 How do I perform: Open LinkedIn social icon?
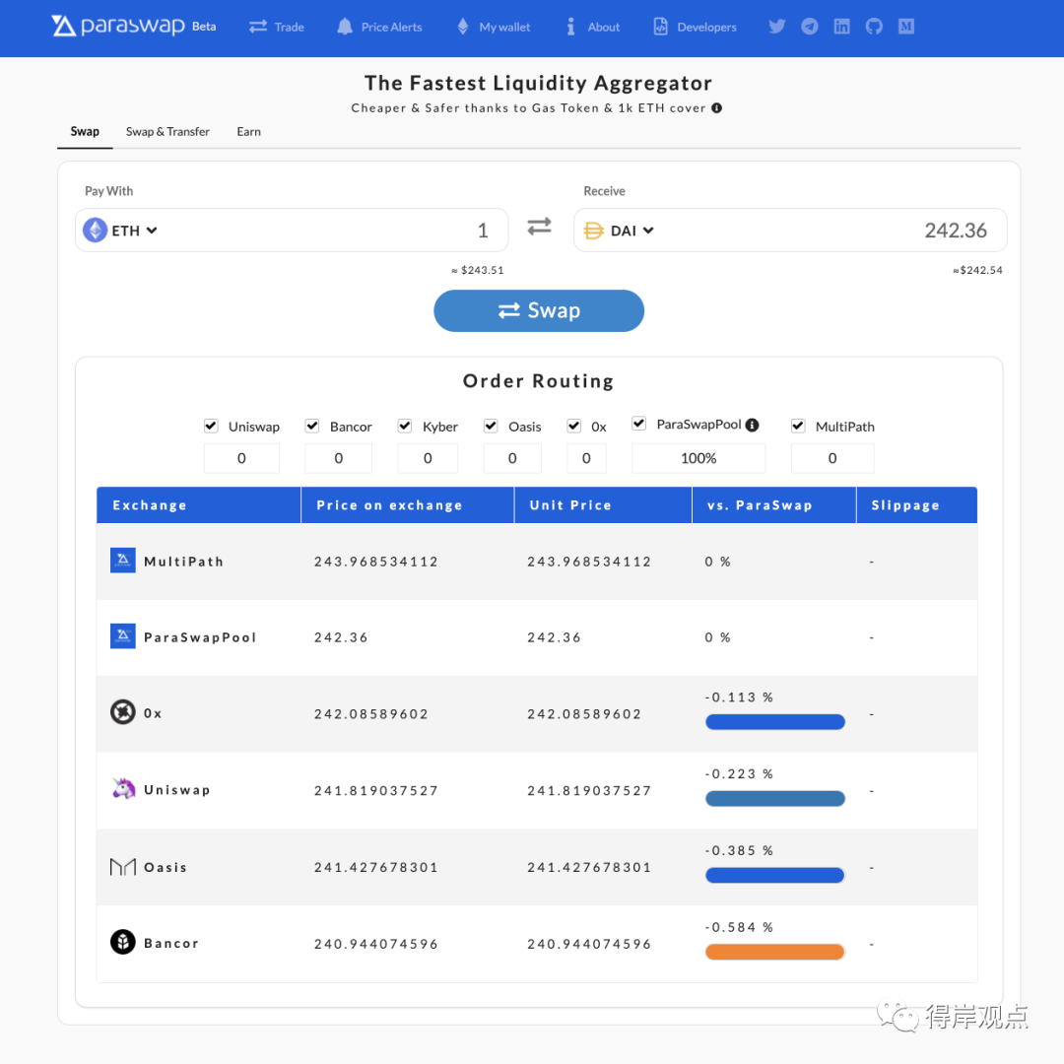click(x=841, y=27)
